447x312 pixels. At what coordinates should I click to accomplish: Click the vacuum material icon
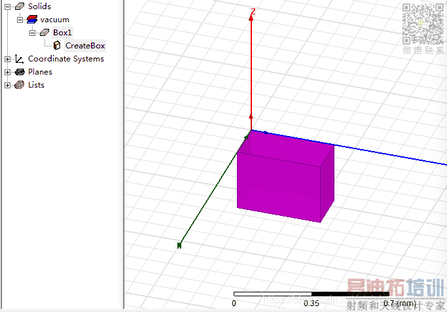point(32,20)
